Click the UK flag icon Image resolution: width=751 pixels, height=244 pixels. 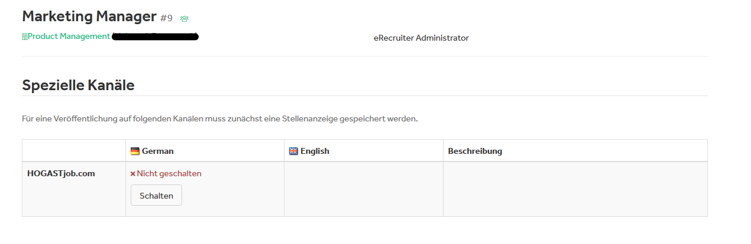click(x=293, y=151)
